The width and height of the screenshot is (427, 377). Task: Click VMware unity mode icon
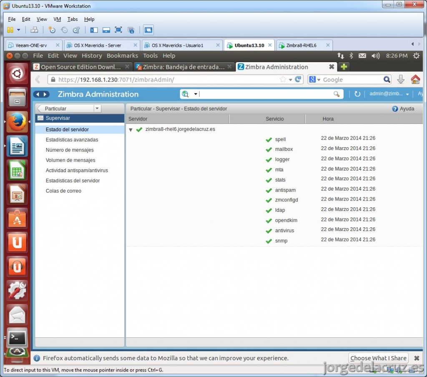point(131,30)
